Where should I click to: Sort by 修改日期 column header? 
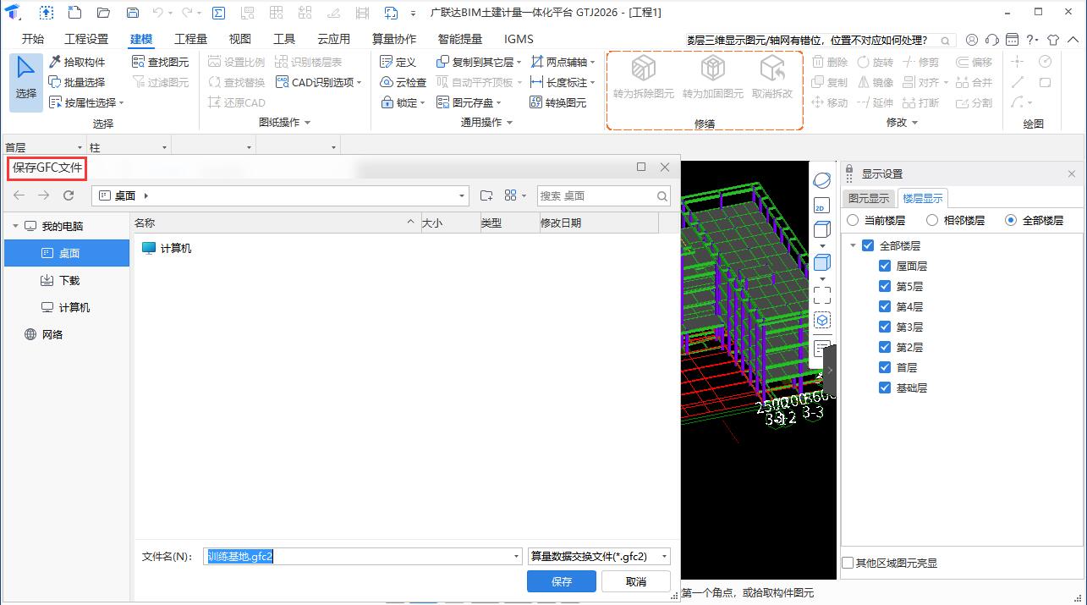pos(598,223)
